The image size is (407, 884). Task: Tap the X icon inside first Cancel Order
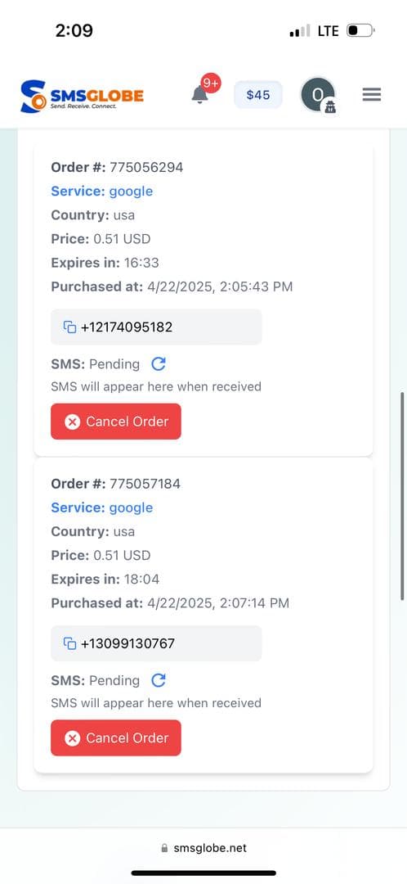(x=72, y=422)
